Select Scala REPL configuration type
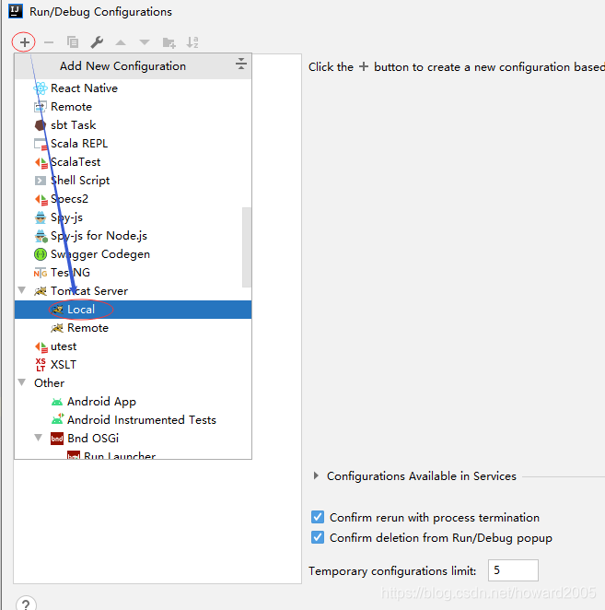This screenshot has width=605, height=610. pyautogui.click(x=133, y=144)
